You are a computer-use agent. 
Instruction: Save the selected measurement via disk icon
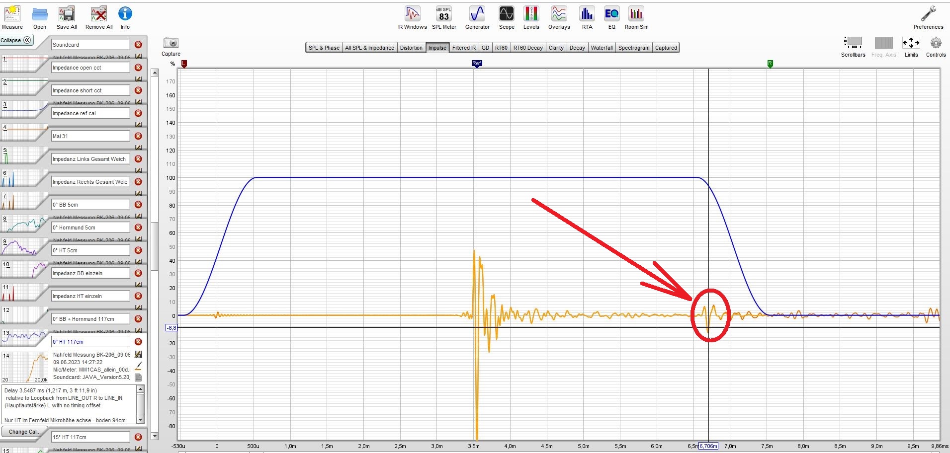coord(139,355)
